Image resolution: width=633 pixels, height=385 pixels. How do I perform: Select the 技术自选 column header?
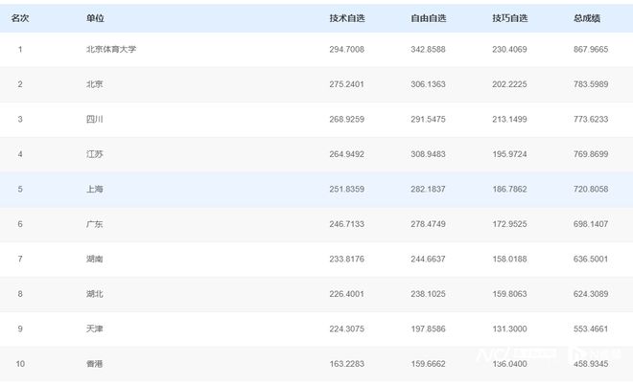(x=347, y=17)
